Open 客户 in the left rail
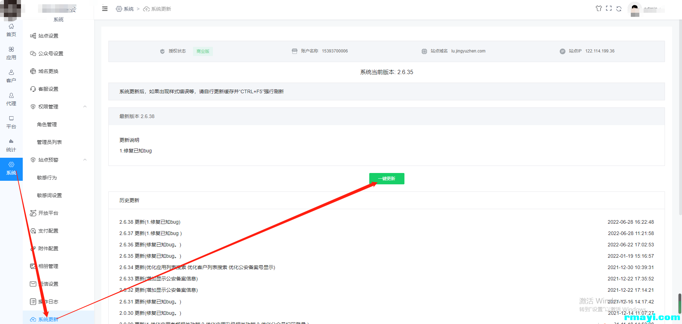 (x=11, y=76)
